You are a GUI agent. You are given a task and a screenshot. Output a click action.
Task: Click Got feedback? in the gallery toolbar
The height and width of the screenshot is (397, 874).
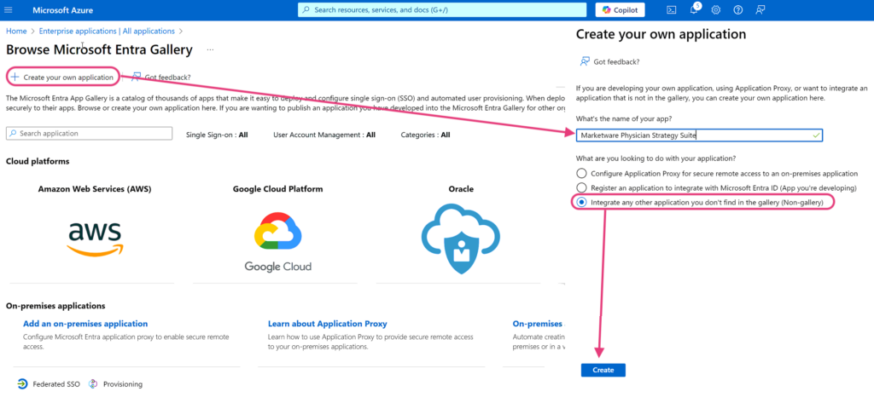tap(161, 78)
